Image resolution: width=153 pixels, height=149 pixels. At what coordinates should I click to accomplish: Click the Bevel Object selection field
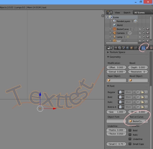click(138, 80)
